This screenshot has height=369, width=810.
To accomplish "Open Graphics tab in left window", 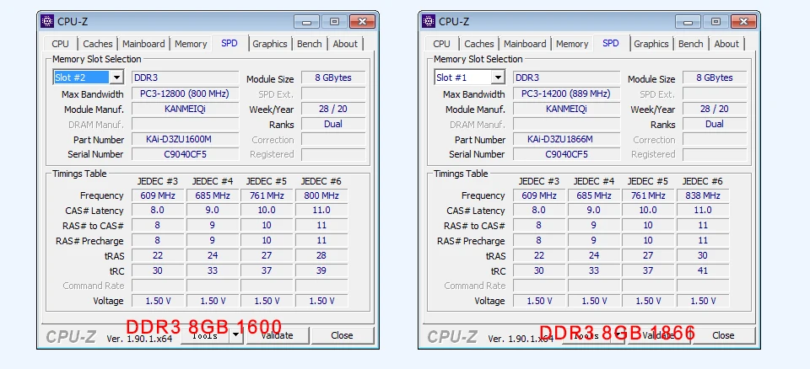I will (270, 44).
